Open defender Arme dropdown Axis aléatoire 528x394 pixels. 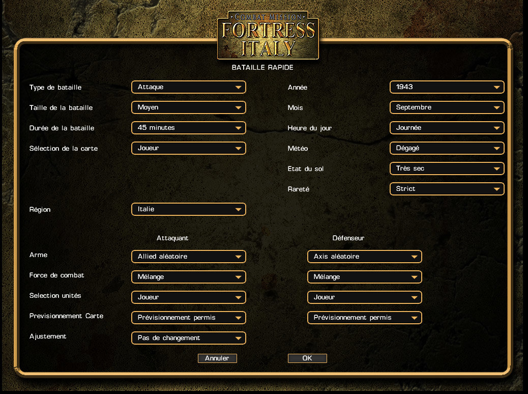365,257
